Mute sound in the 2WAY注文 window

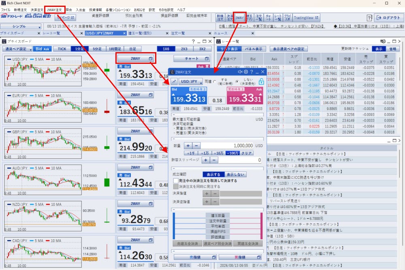tap(240, 72)
